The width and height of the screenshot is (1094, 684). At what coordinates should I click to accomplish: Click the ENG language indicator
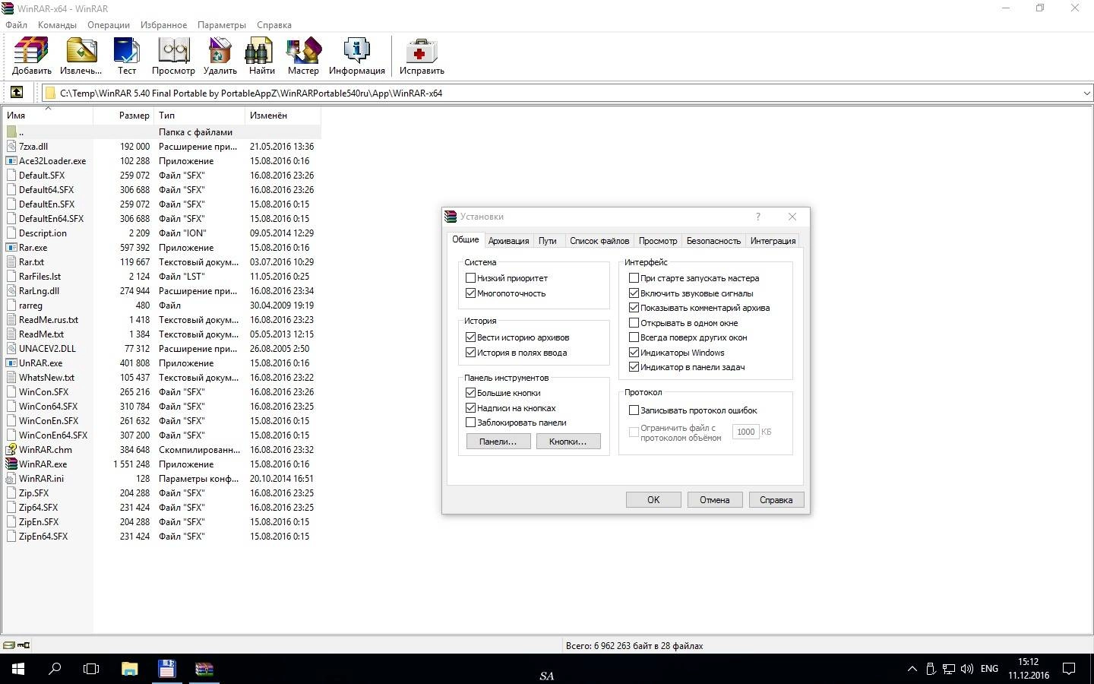989,669
